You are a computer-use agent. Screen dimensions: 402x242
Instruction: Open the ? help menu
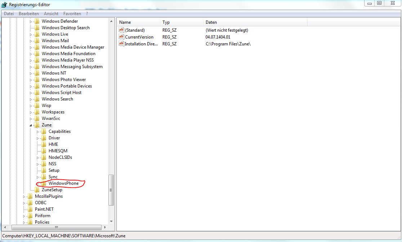point(87,14)
